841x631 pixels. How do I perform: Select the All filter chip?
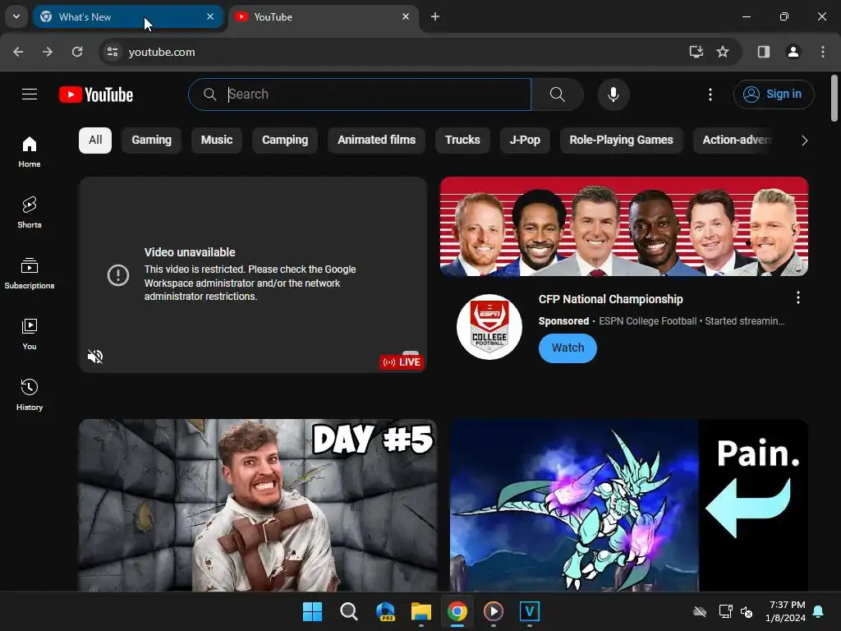point(95,140)
